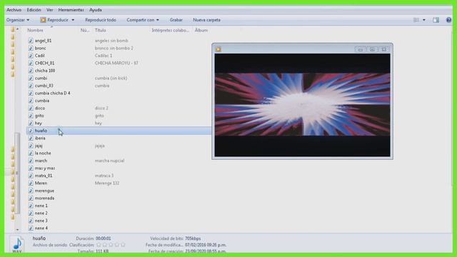Click the nene 4 file name

pyautogui.click(x=41, y=228)
